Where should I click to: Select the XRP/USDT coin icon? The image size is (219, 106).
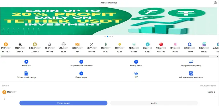pos(92,44)
